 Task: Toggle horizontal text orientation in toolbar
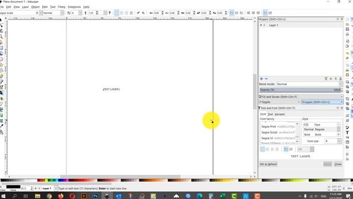[x=232, y=13]
